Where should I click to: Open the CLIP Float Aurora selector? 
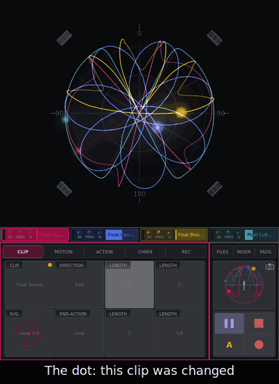(29, 284)
